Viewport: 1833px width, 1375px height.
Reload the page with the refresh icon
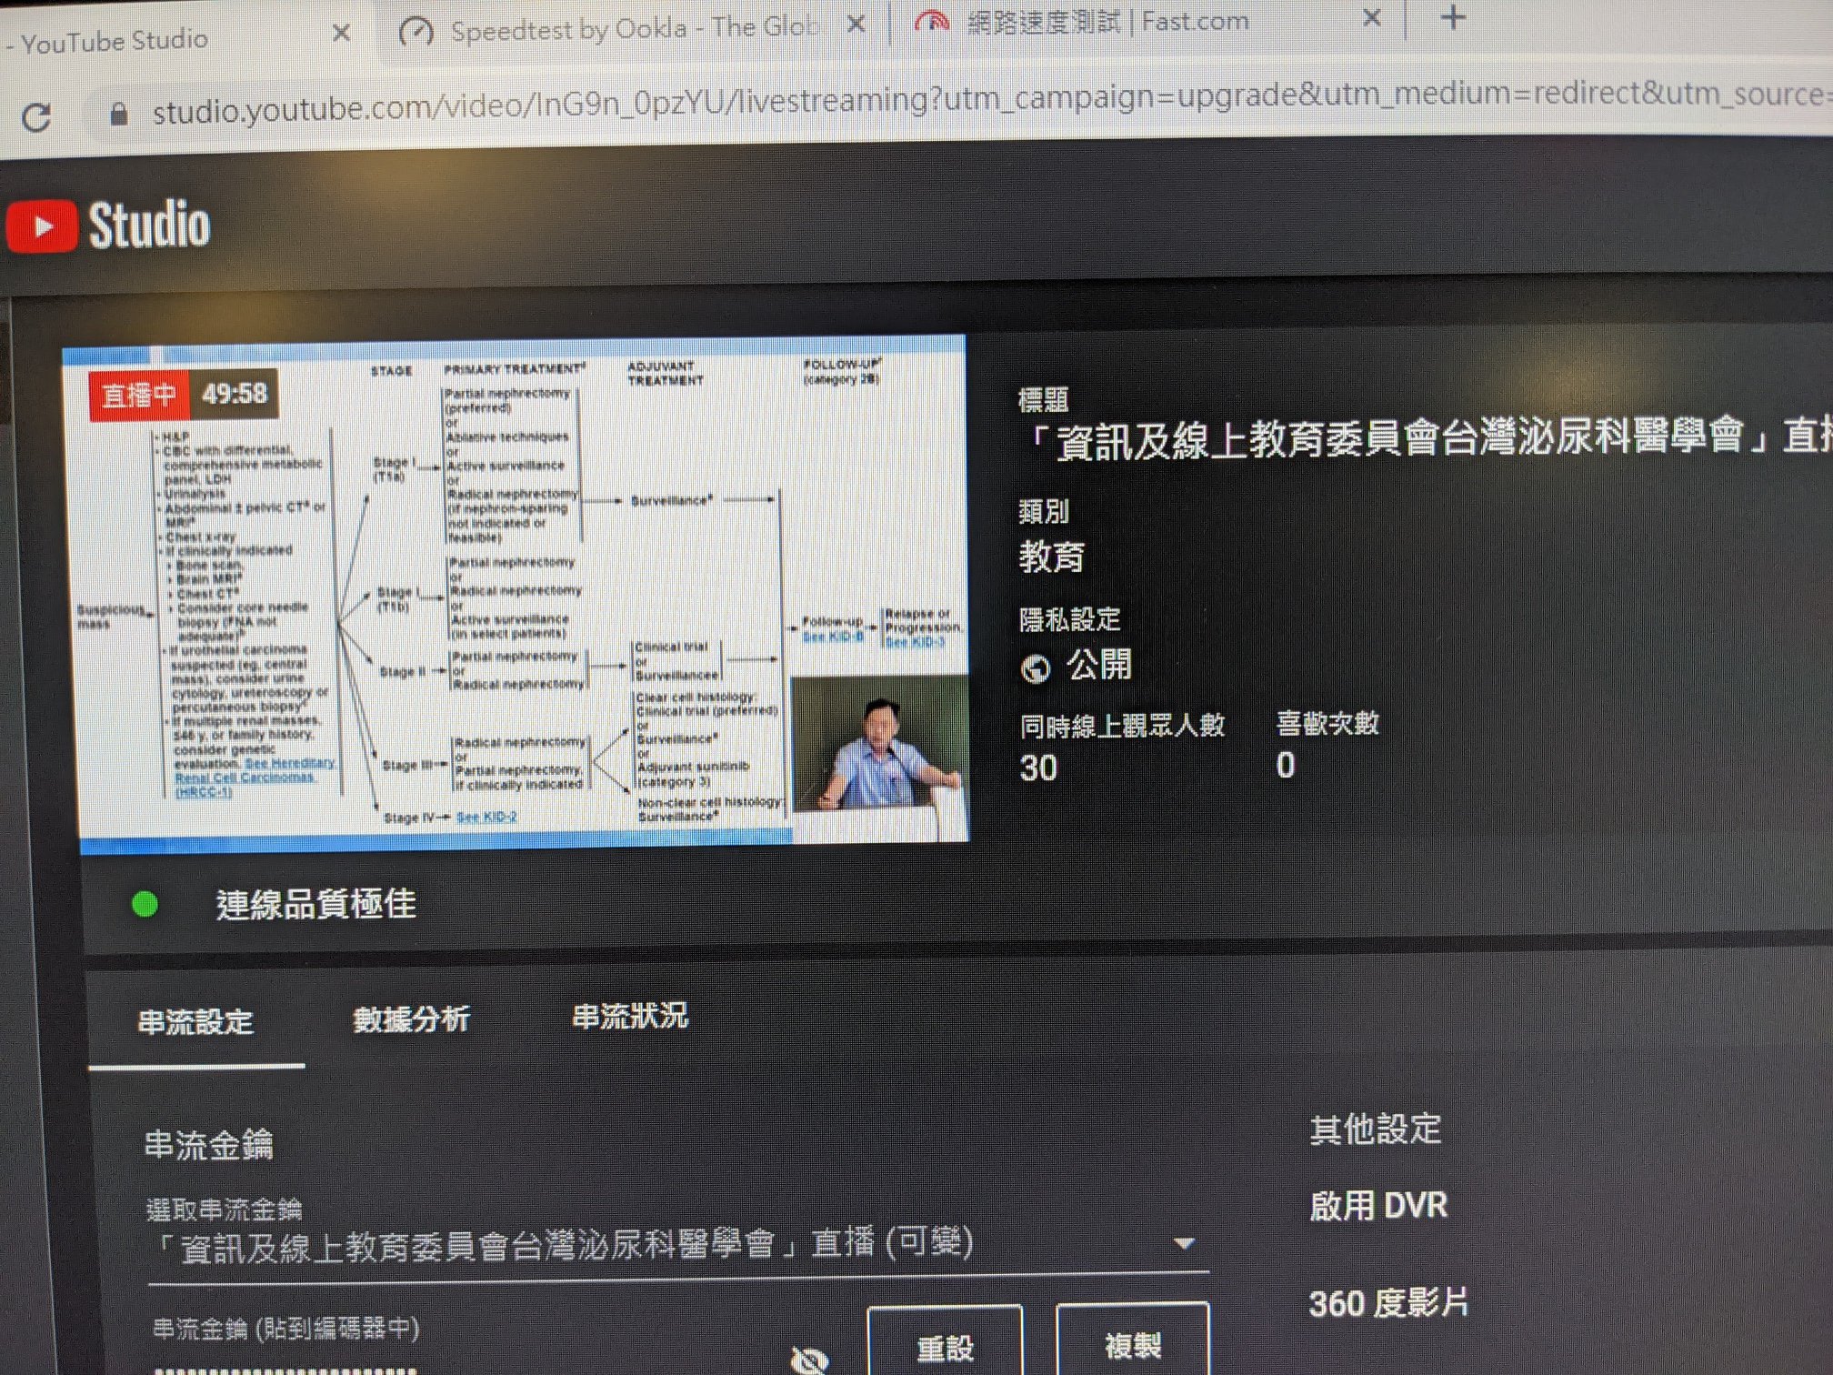(36, 116)
